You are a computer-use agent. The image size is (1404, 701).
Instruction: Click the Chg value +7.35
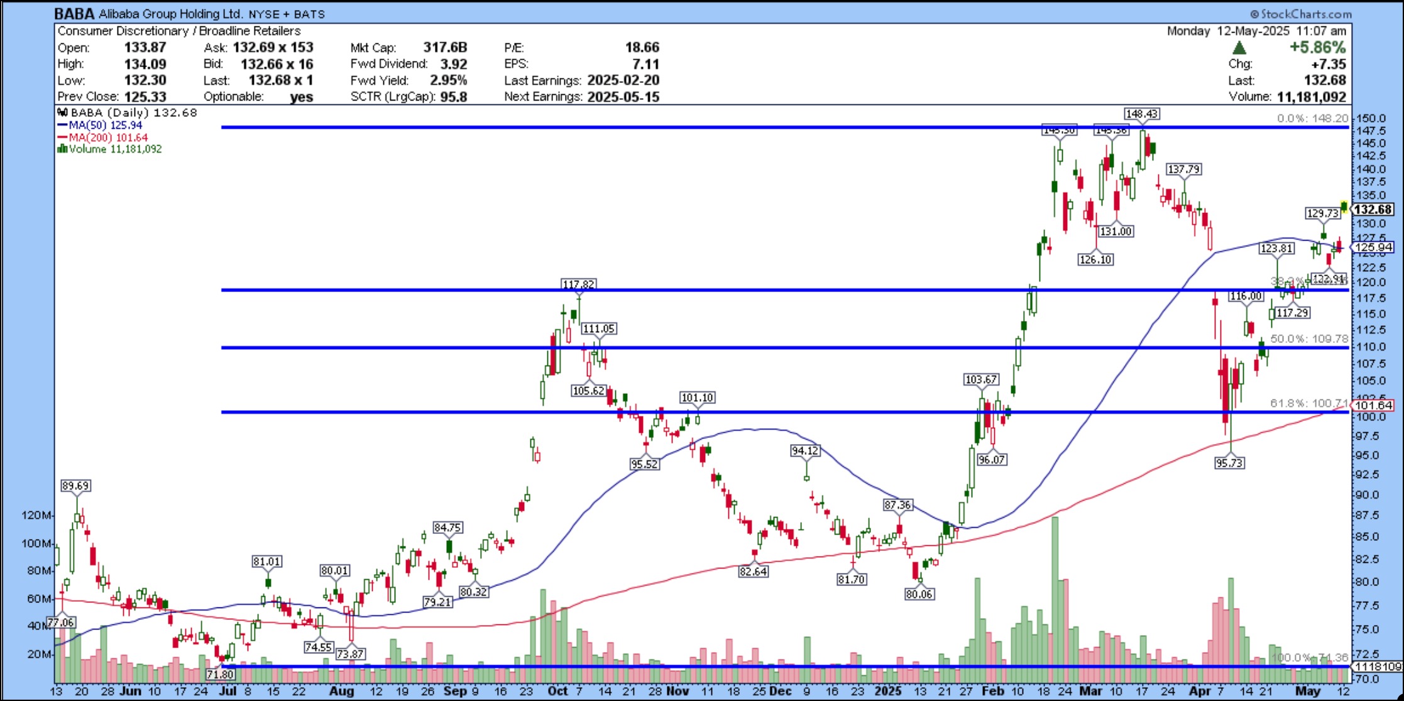[x=1329, y=63]
